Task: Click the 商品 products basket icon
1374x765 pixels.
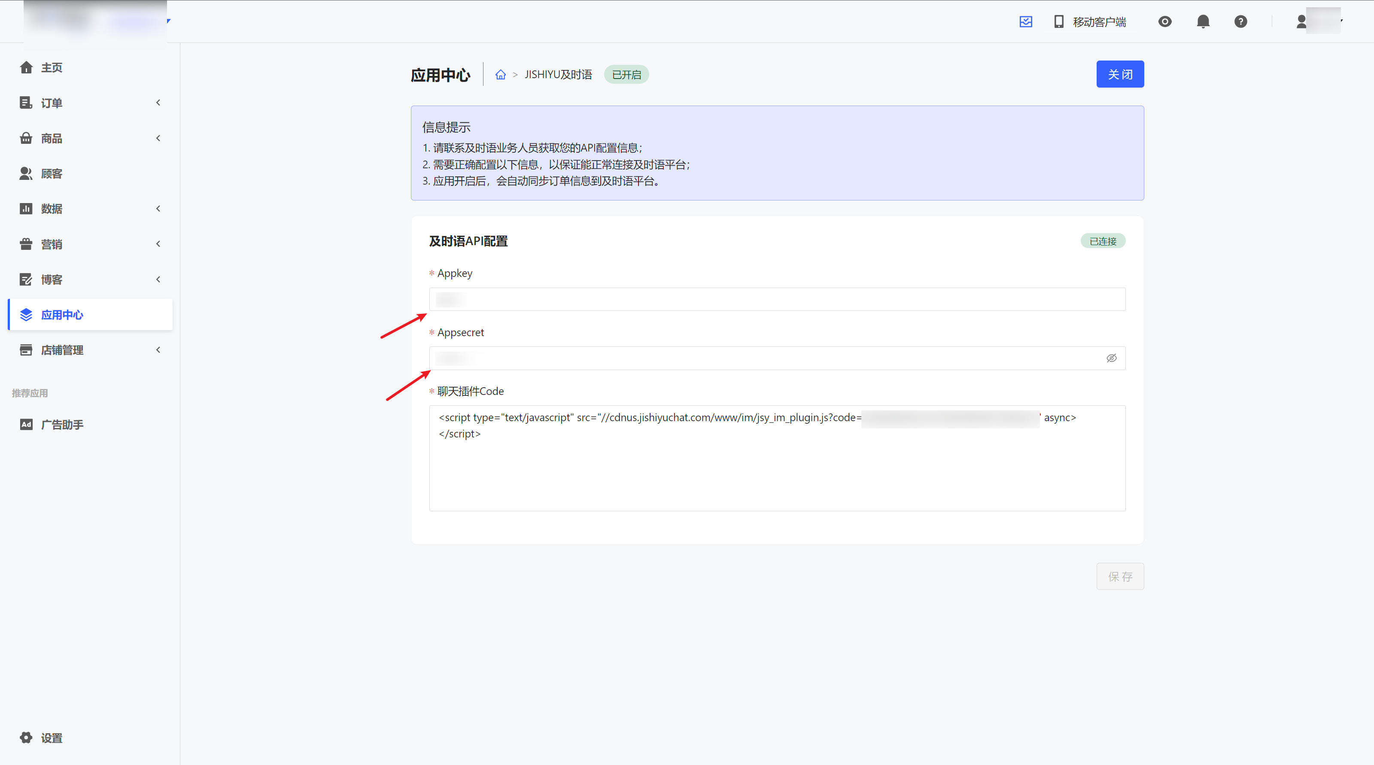Action: point(26,138)
